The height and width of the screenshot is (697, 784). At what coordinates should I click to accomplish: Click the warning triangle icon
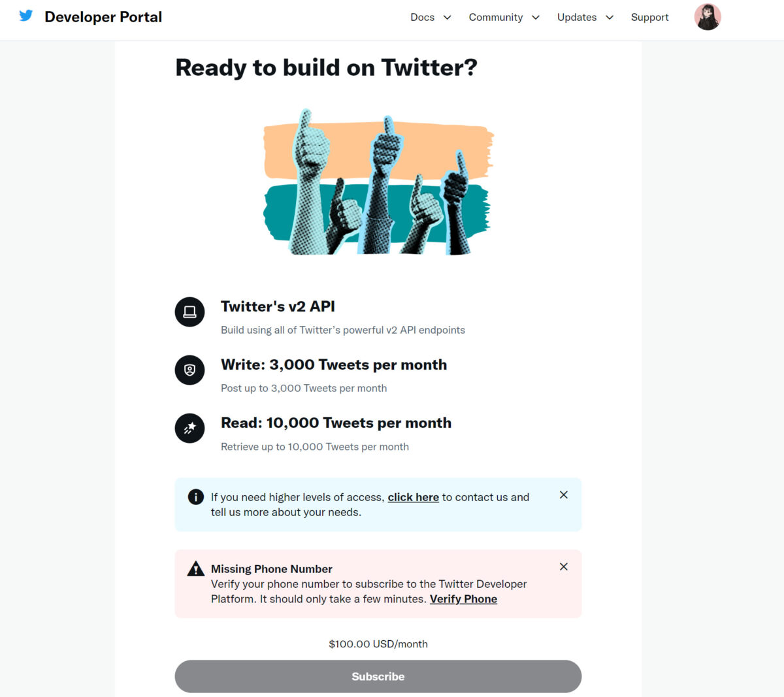tap(196, 569)
